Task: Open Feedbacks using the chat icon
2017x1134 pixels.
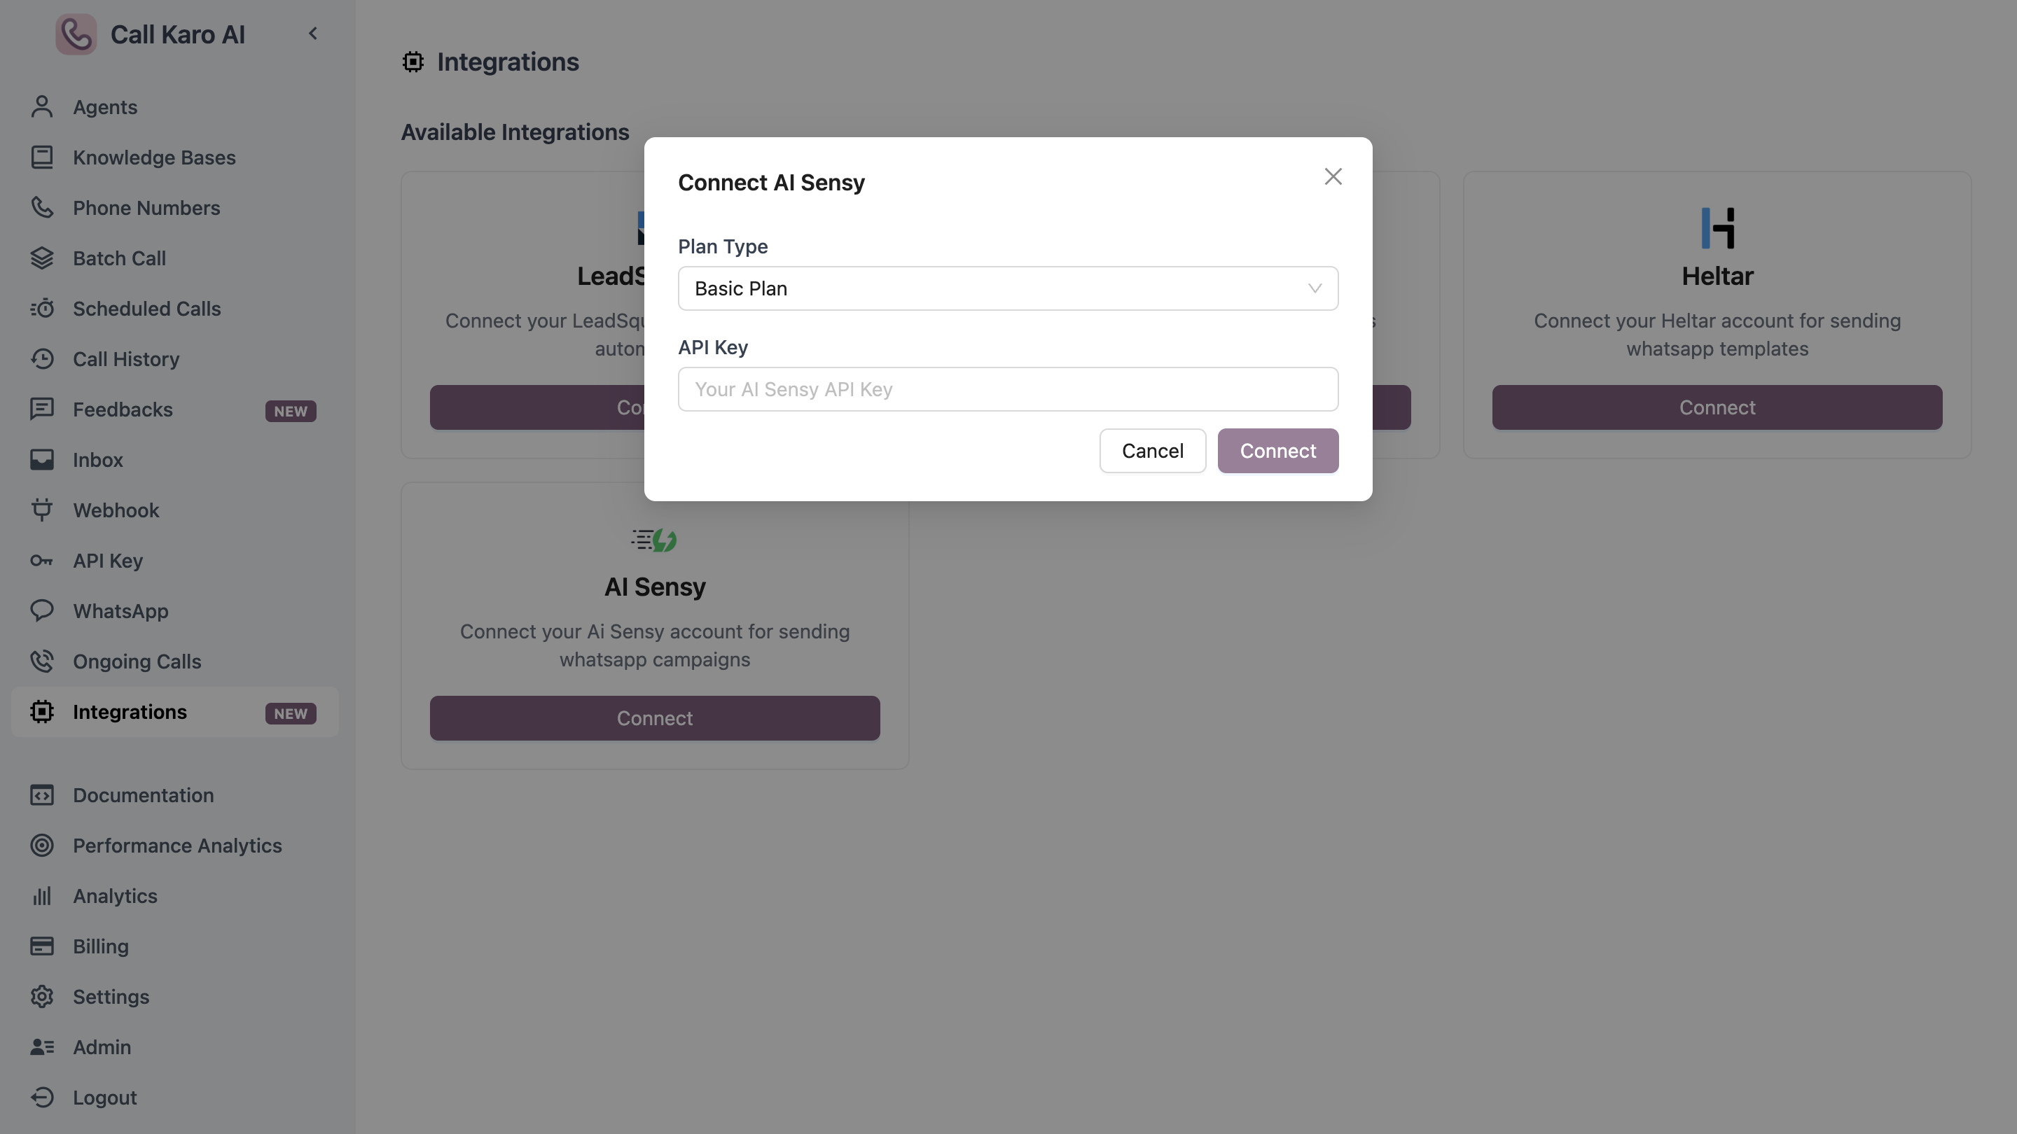Action: click(x=41, y=409)
